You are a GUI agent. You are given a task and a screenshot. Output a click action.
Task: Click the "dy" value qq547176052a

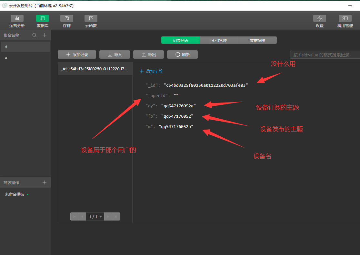178,106
